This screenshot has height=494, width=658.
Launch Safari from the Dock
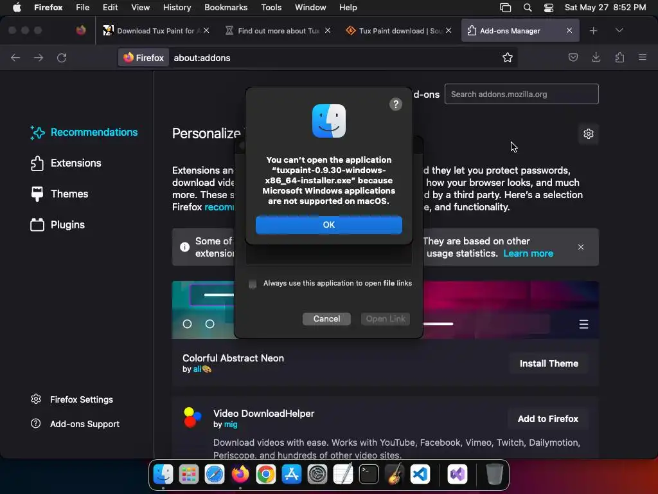[x=215, y=475]
